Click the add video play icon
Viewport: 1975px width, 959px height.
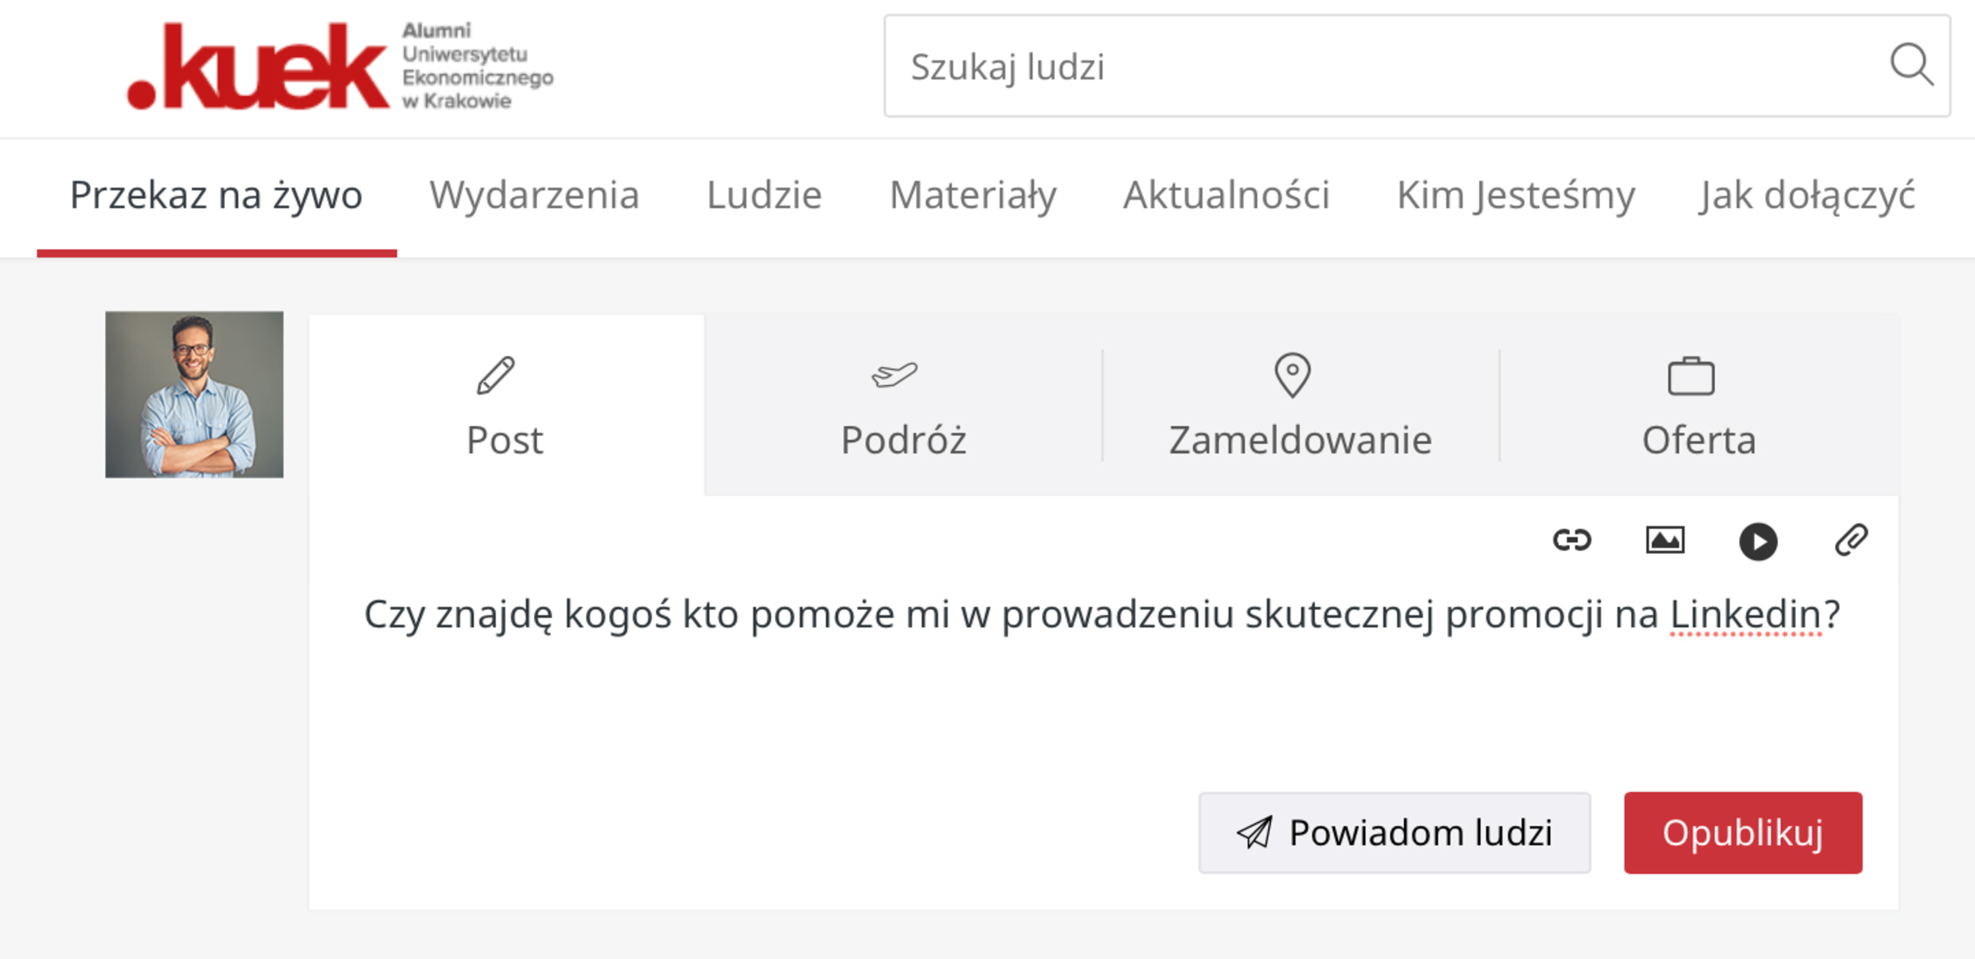(1757, 542)
